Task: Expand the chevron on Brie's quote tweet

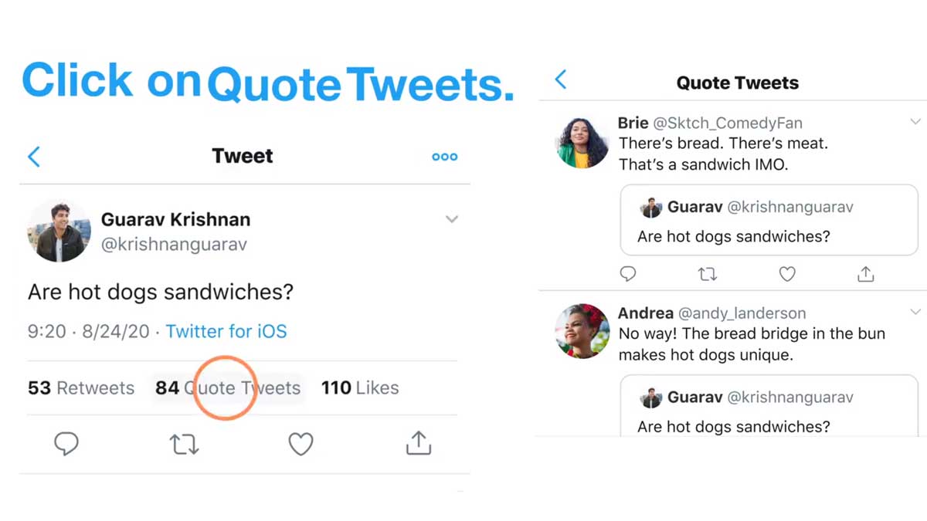Action: [915, 121]
